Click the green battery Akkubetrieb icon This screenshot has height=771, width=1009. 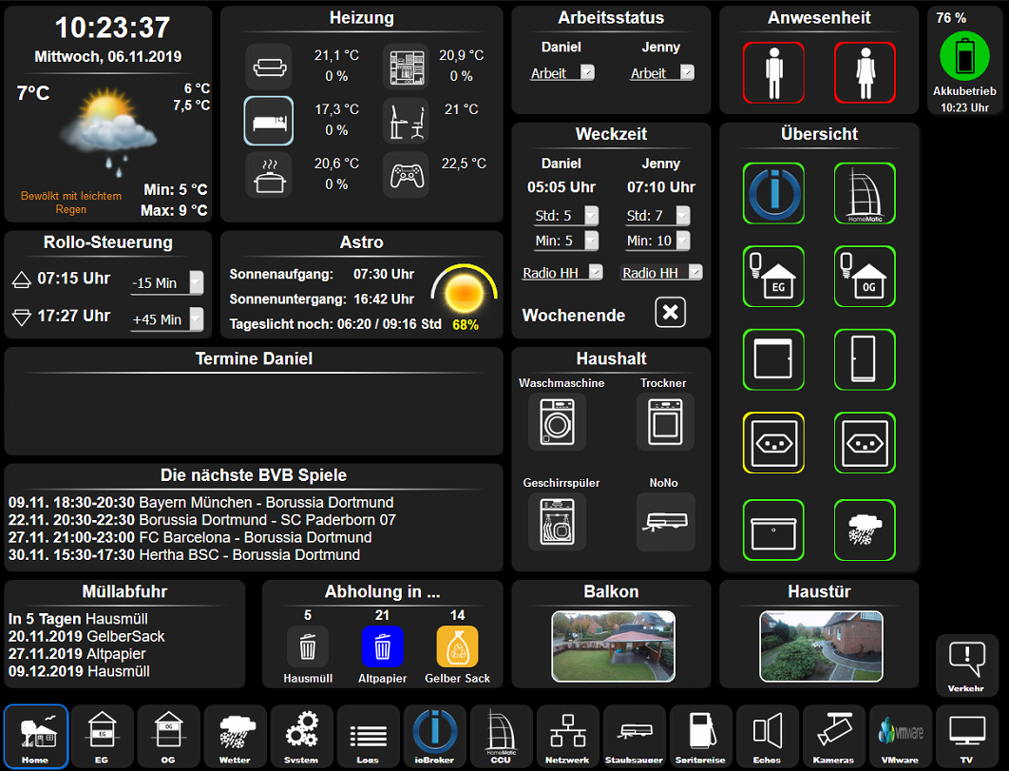pos(964,56)
